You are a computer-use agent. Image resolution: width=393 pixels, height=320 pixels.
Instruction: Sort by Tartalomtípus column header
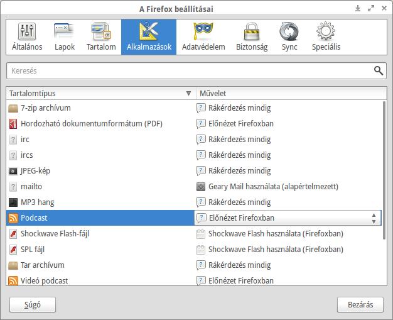click(x=100, y=94)
